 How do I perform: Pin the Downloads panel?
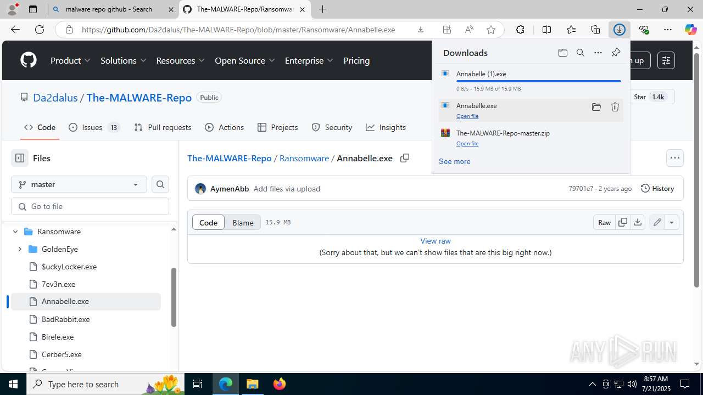point(616,53)
